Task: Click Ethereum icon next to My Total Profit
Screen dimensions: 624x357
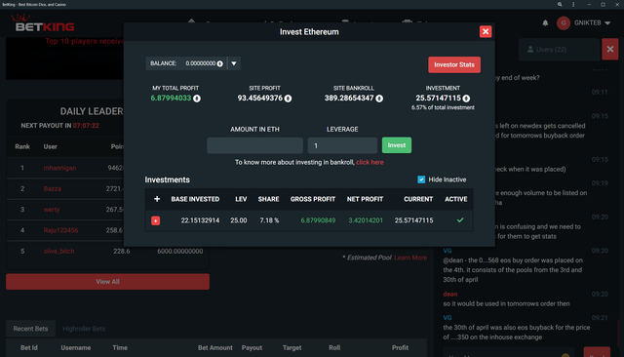Action: click(197, 99)
